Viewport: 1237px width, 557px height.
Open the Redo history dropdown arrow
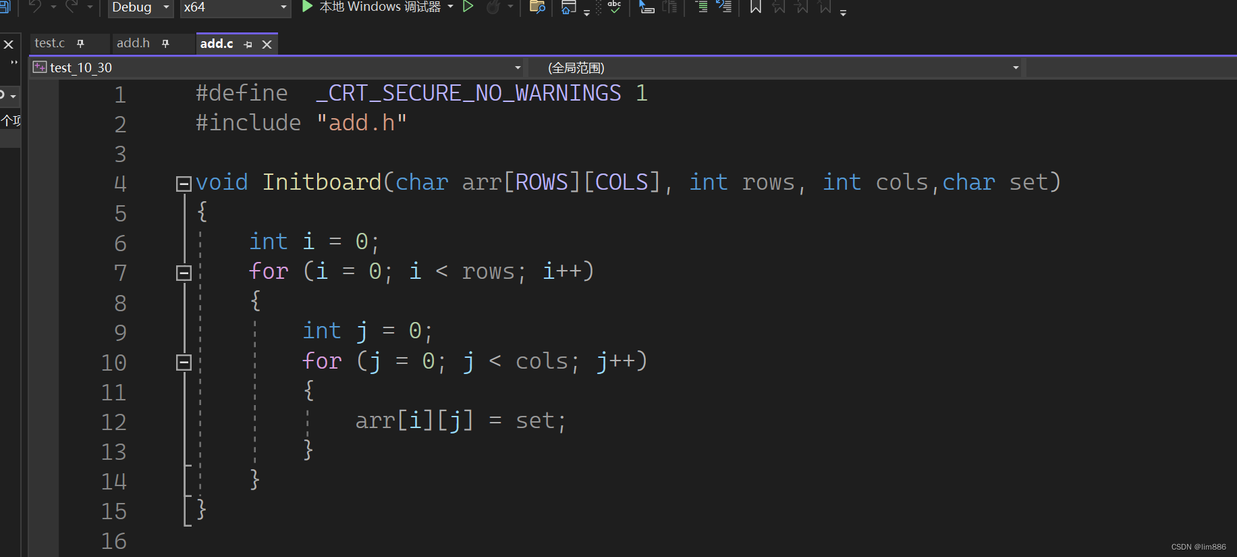pyautogui.click(x=90, y=7)
